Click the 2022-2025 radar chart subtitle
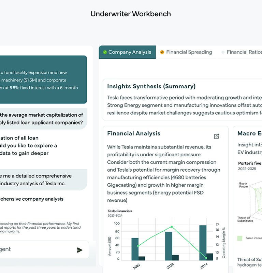 tap(247, 169)
